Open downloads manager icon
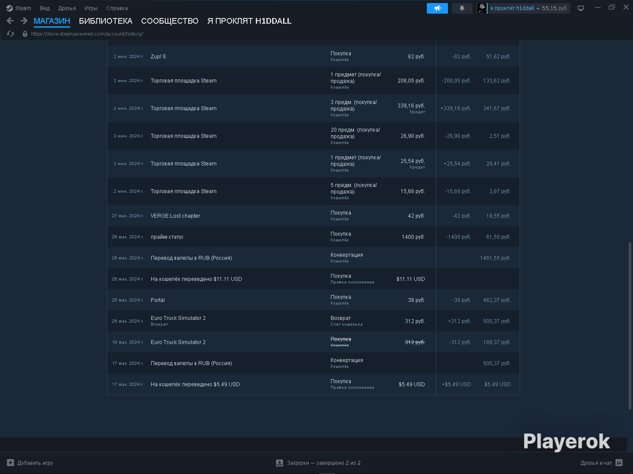 (280, 463)
